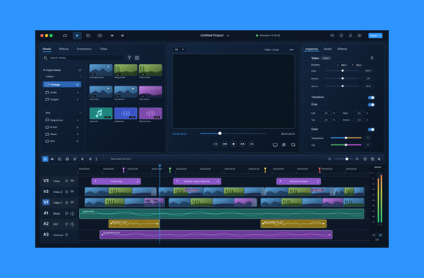Viewport: 424px width, 278px height.
Task: Switch to the Transitions tab
Action: (x=84, y=49)
